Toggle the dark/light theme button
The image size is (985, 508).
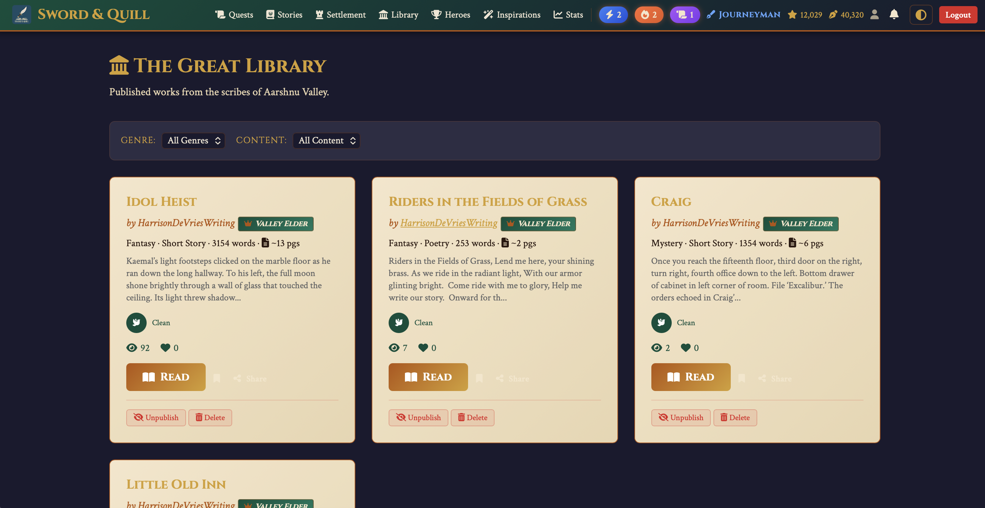tap(921, 15)
